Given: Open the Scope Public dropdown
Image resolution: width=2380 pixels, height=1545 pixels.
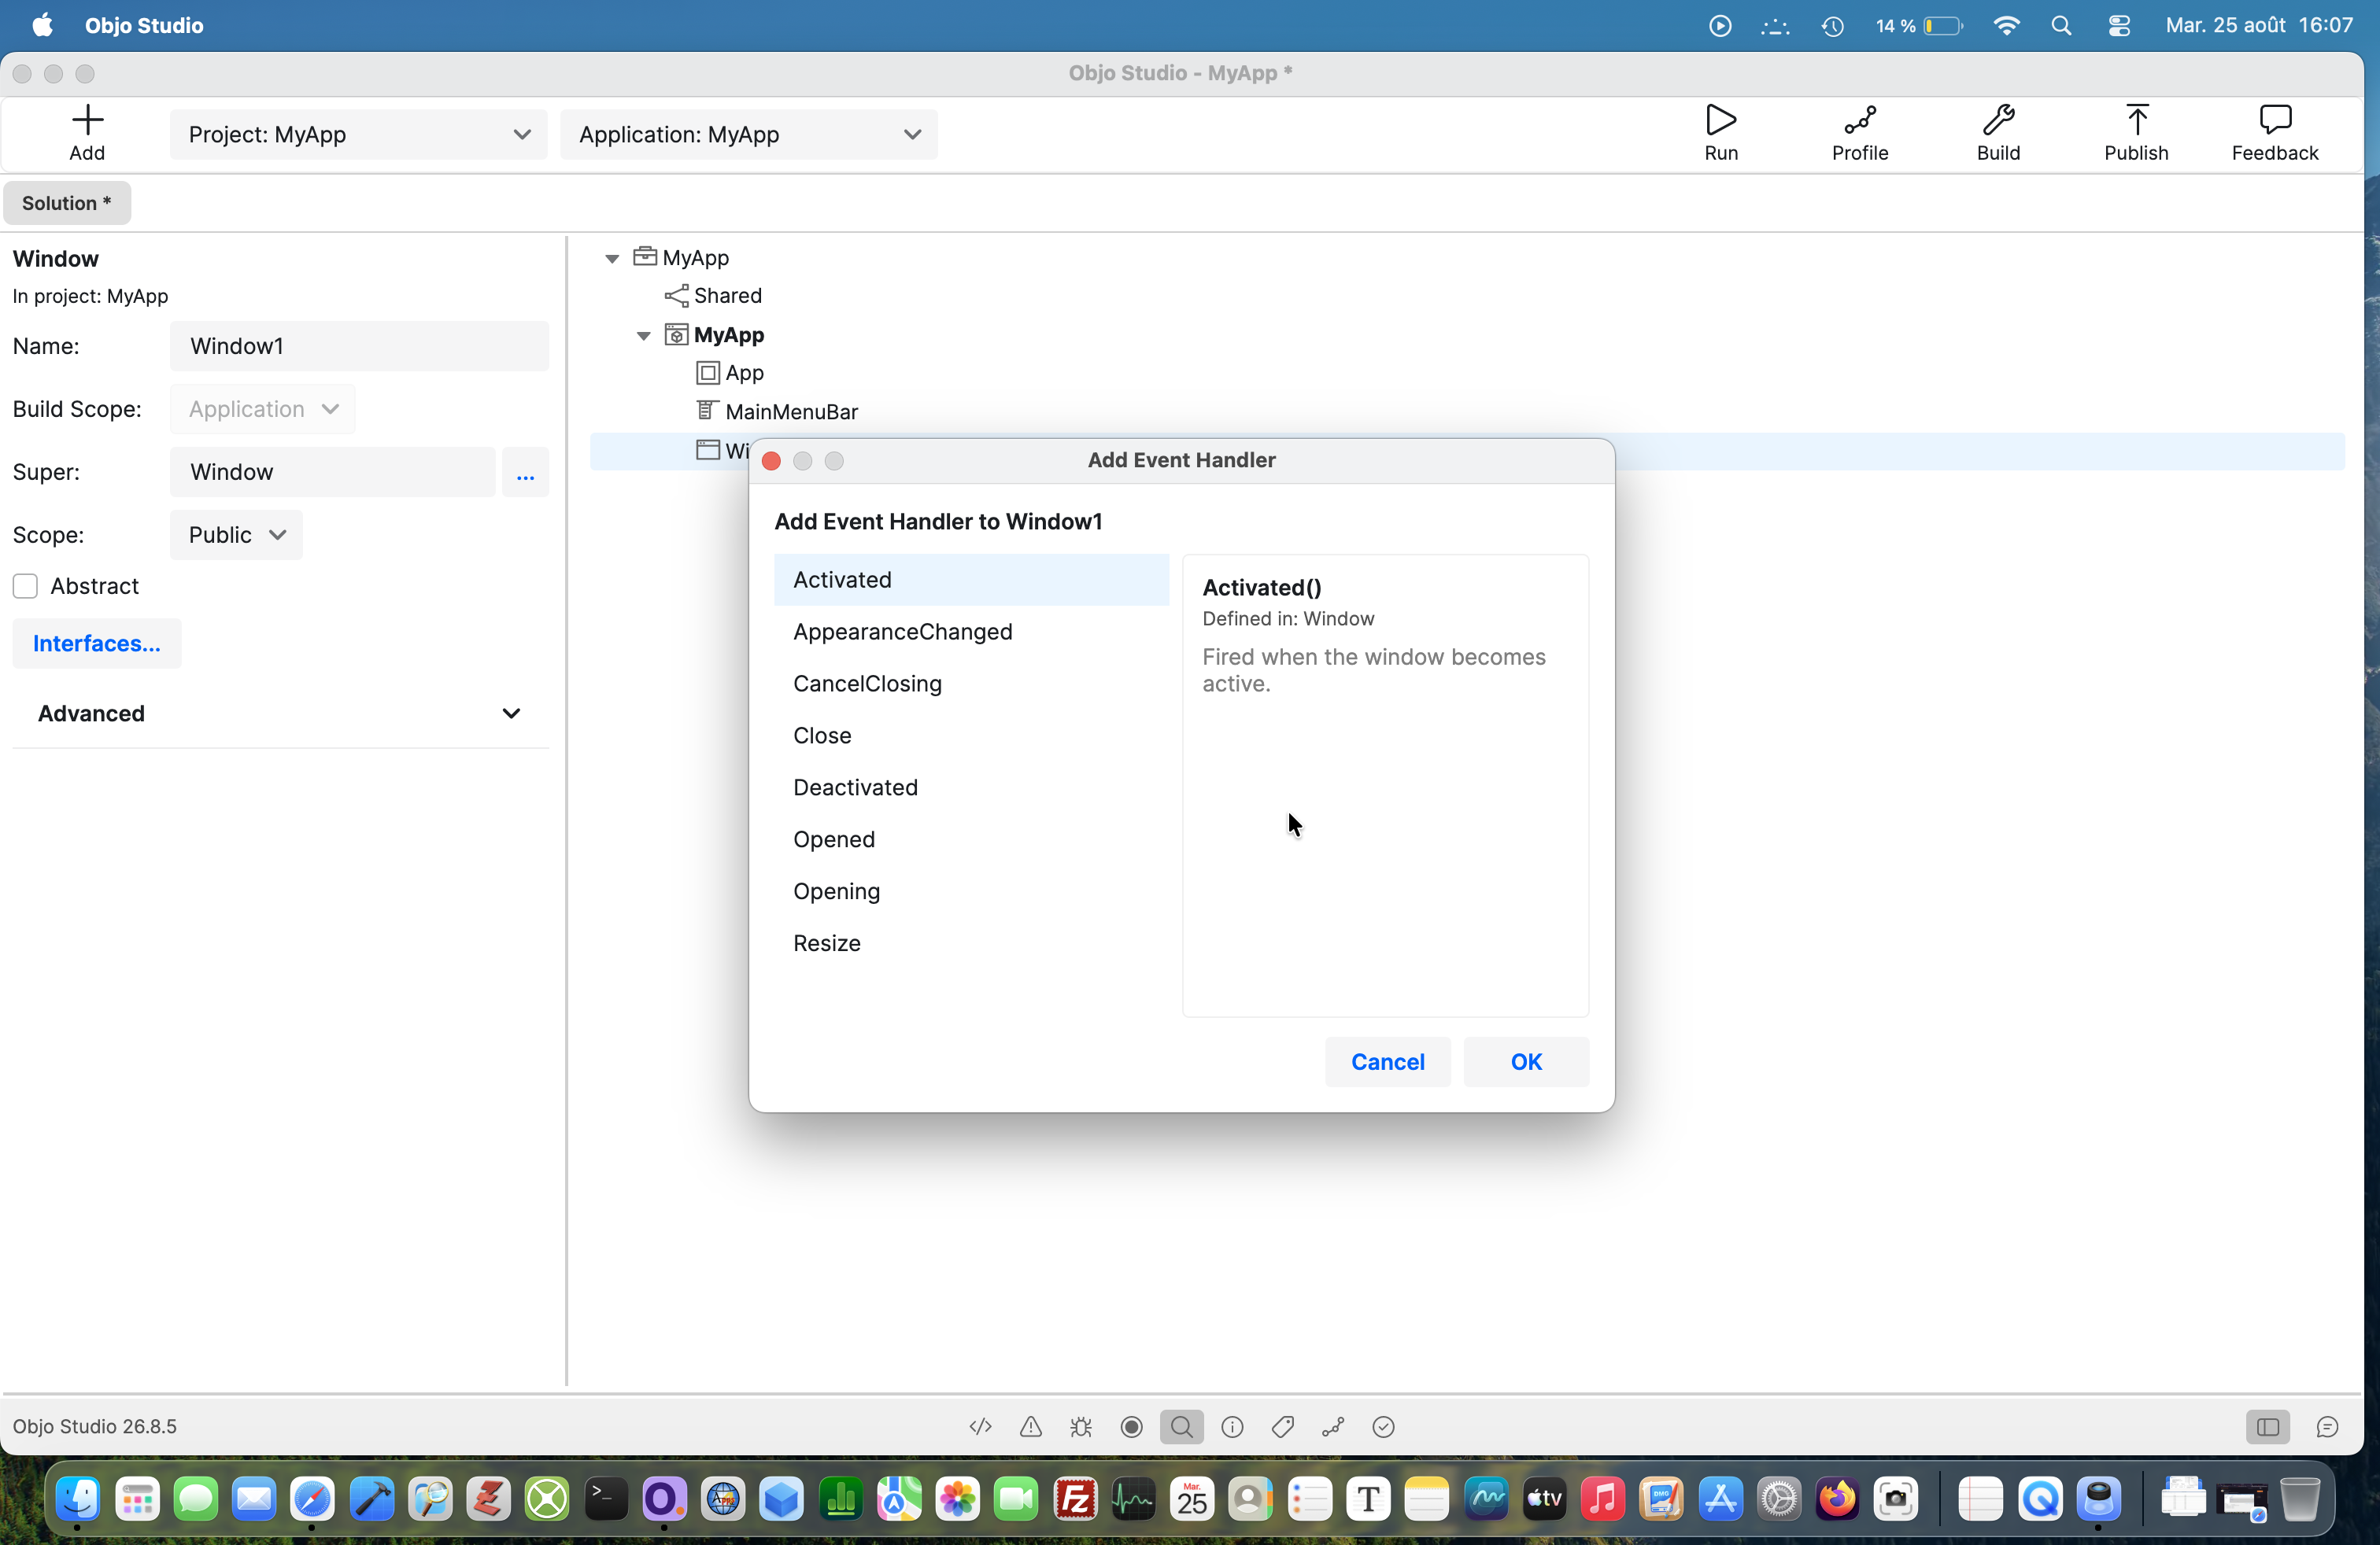Looking at the screenshot, I should (236, 536).
